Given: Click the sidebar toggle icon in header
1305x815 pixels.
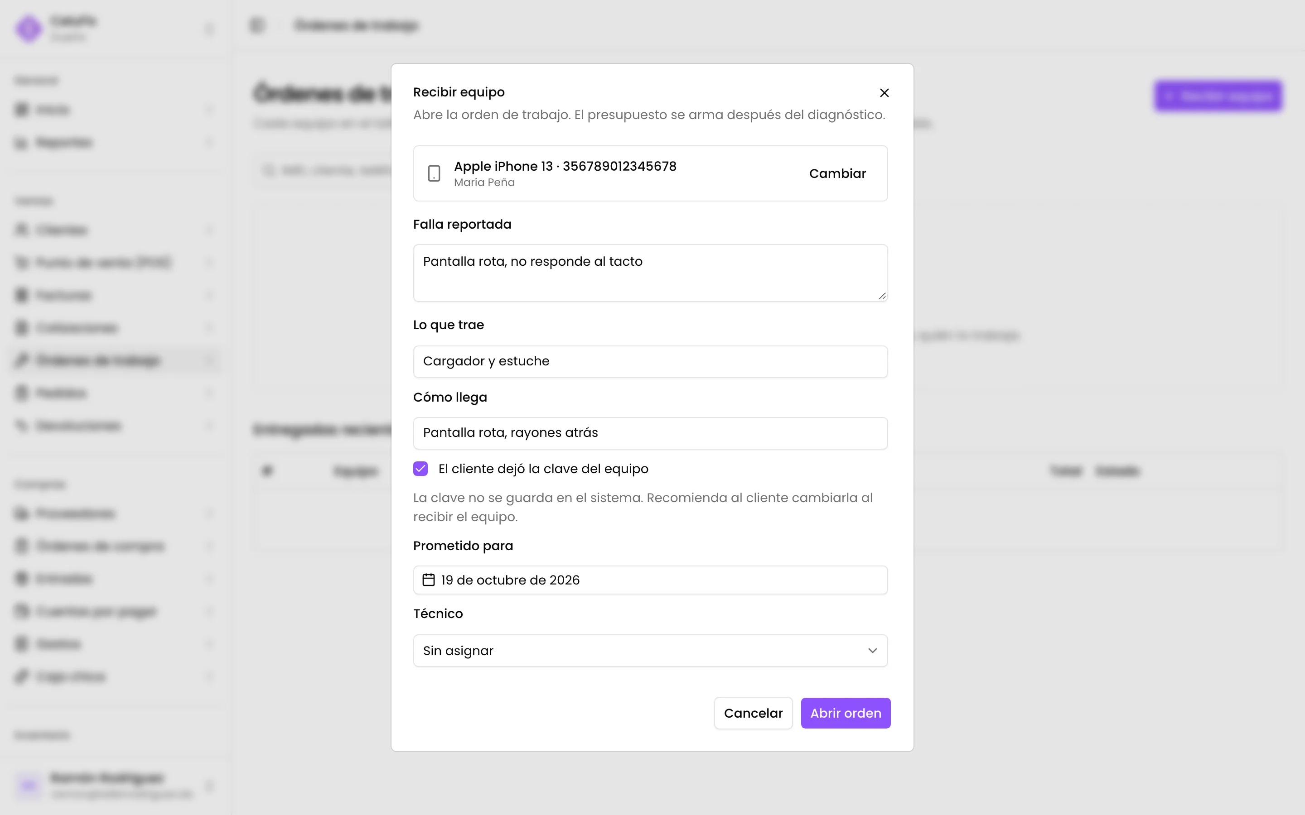Looking at the screenshot, I should [257, 25].
